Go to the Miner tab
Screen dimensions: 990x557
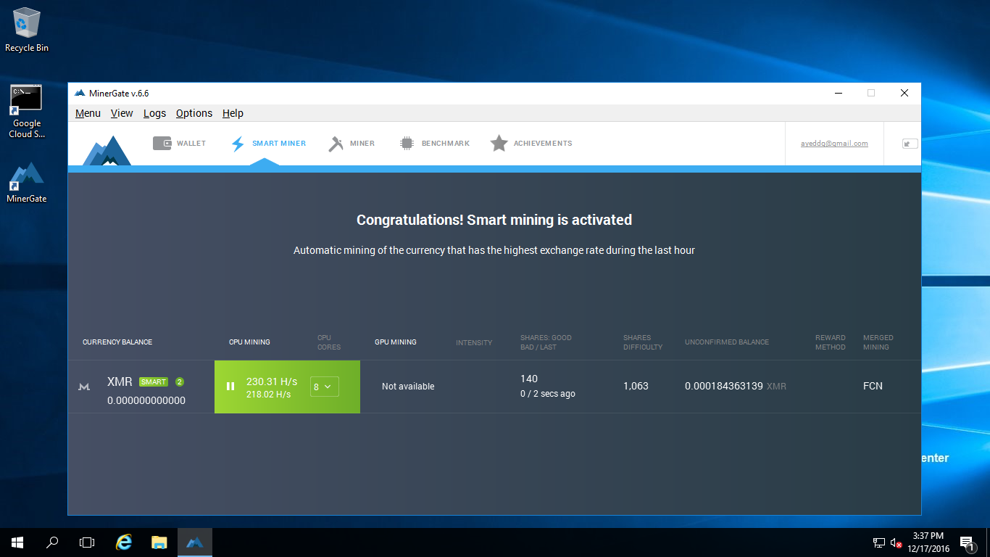(352, 144)
